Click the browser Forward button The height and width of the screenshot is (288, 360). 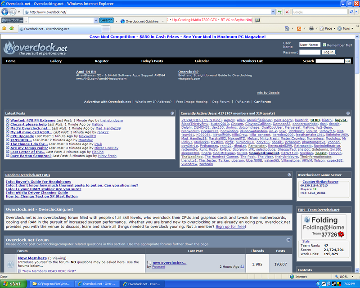click(x=13, y=12)
